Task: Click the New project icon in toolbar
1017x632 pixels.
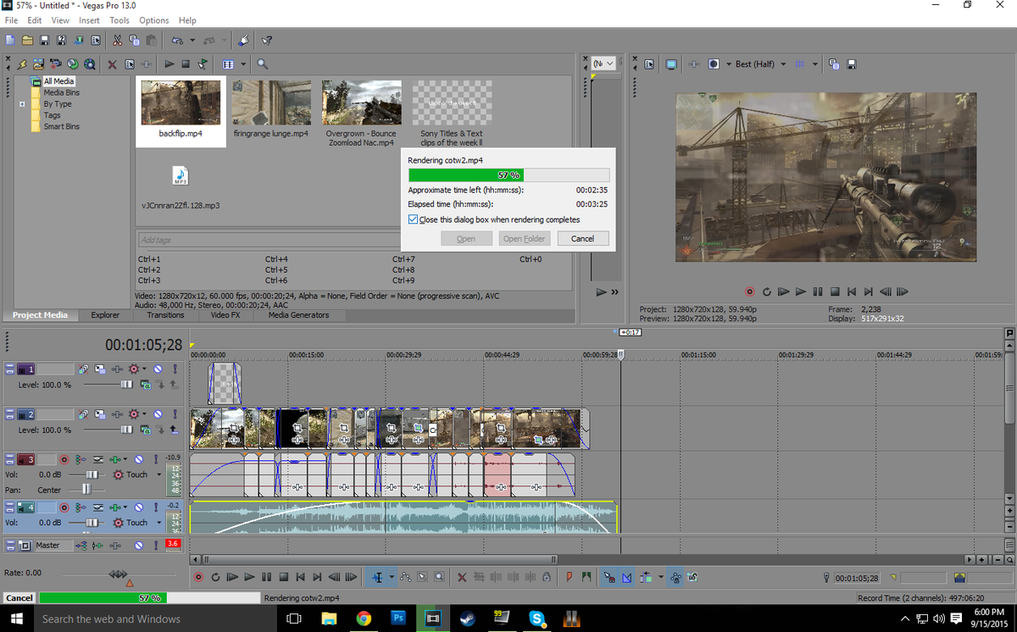Action: (x=10, y=40)
